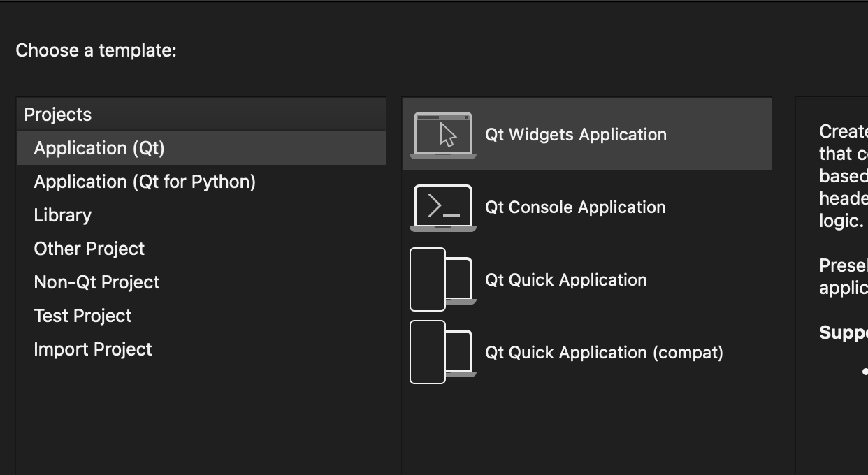Click the Projects list header
The image size is (868, 475).
(x=201, y=115)
